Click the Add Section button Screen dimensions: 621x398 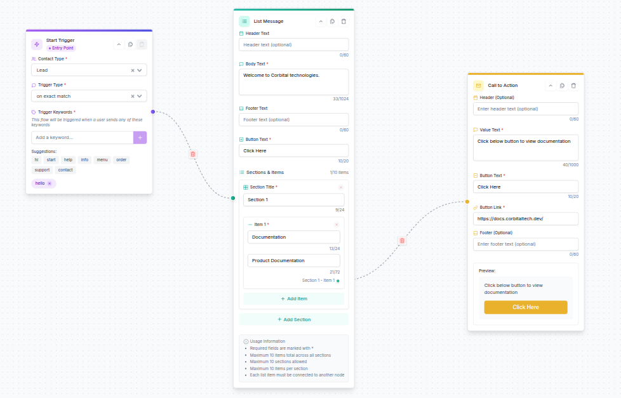(x=294, y=319)
